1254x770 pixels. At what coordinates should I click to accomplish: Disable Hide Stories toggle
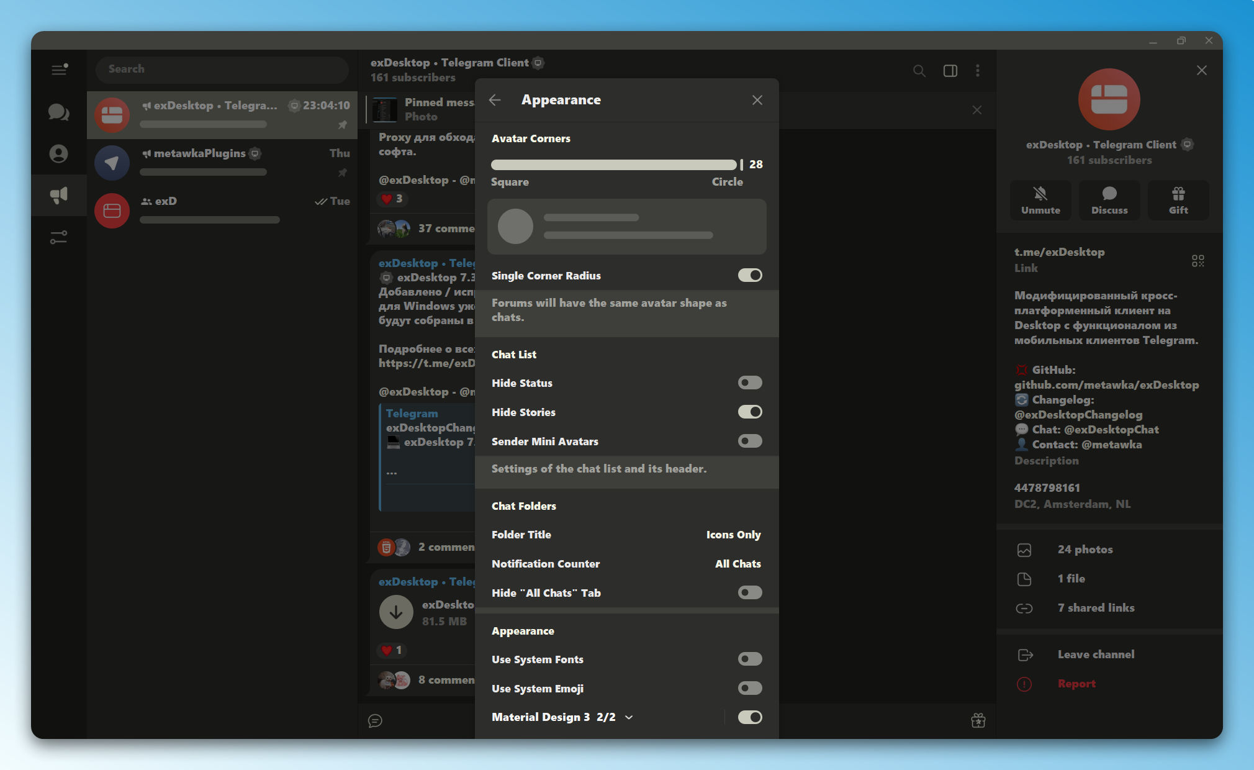(750, 412)
